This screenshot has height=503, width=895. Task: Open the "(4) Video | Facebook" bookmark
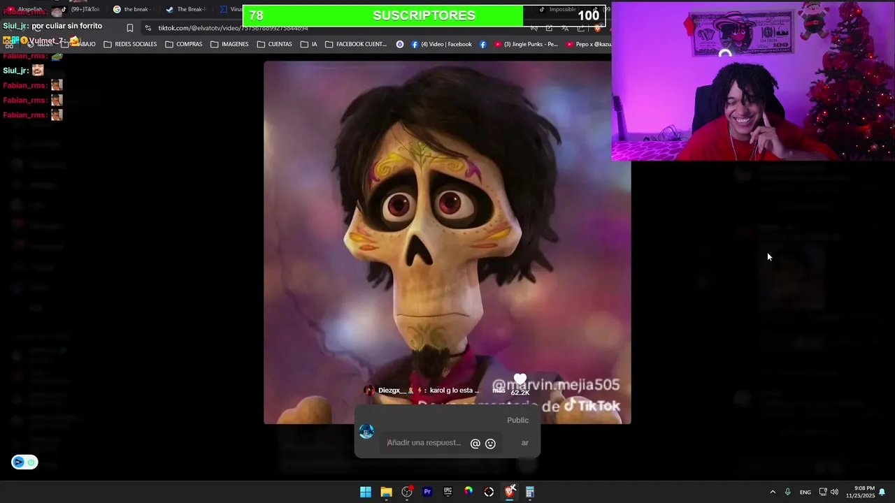click(x=441, y=44)
